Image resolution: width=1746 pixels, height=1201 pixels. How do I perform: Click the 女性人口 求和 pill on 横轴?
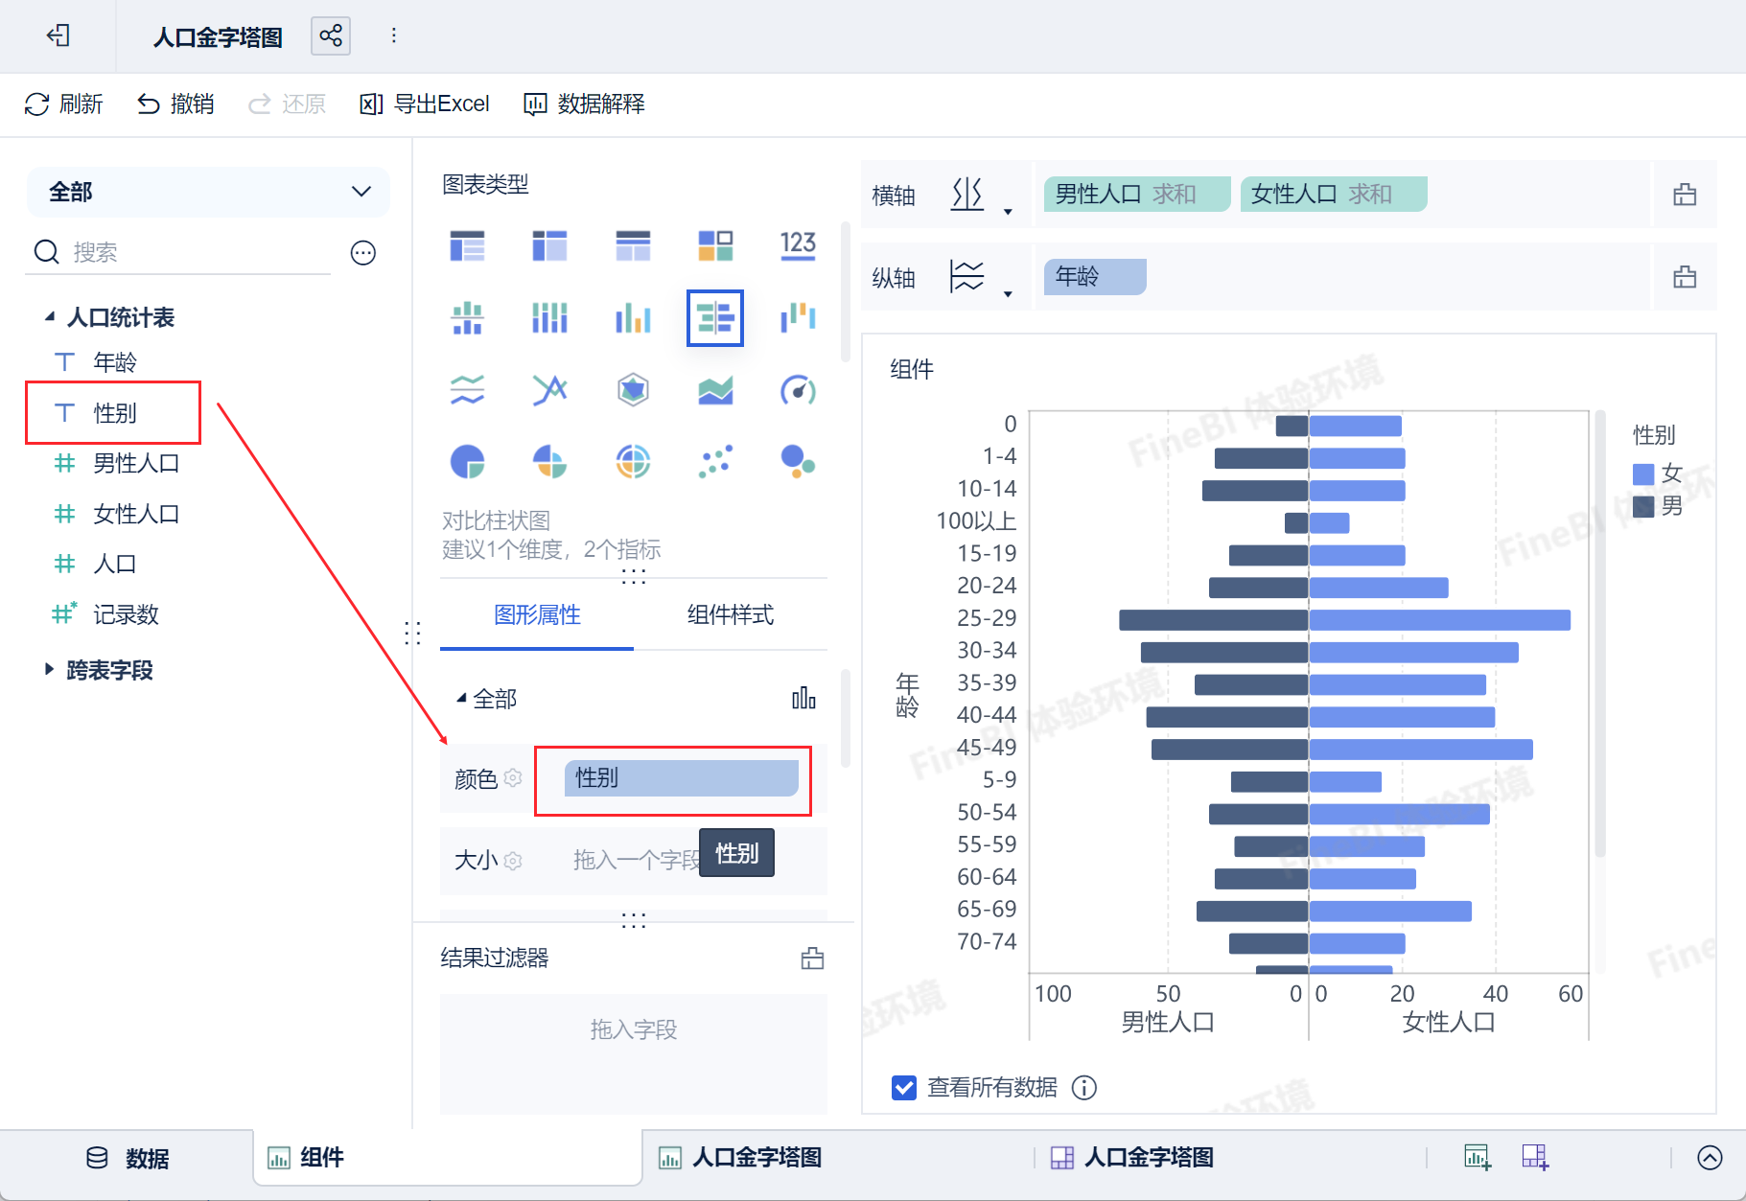coord(1334,195)
